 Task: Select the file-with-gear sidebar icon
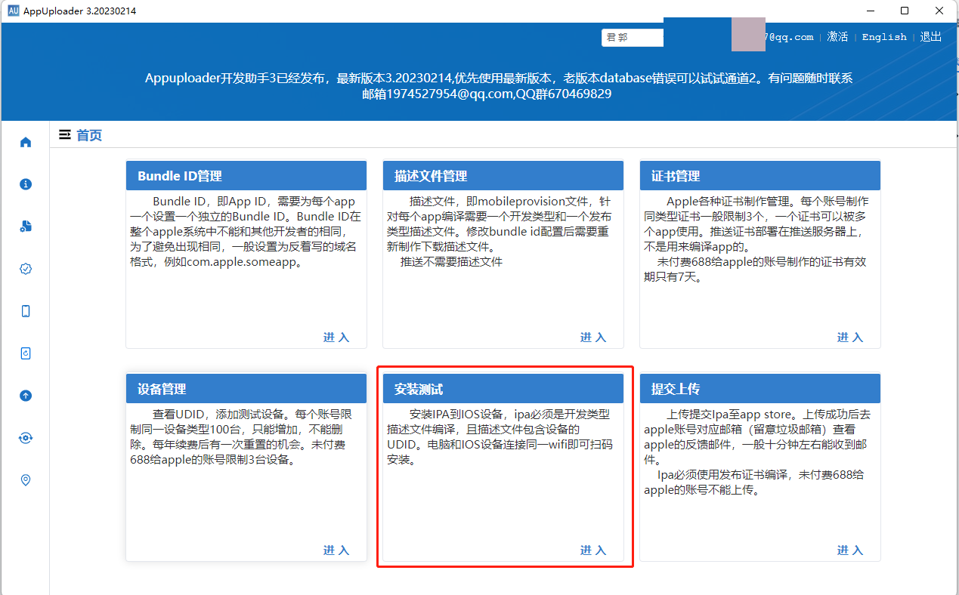tap(26, 227)
